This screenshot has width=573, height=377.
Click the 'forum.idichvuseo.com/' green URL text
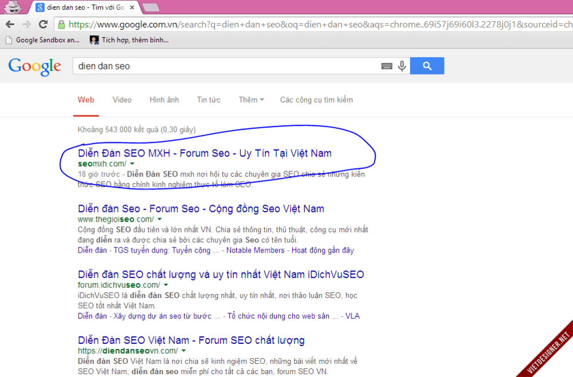119,285
